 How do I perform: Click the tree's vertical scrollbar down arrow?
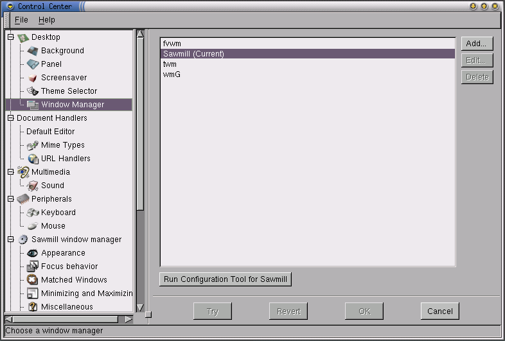[140, 308]
